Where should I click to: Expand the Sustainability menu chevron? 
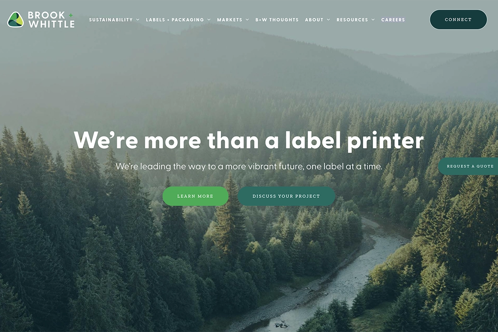137,20
